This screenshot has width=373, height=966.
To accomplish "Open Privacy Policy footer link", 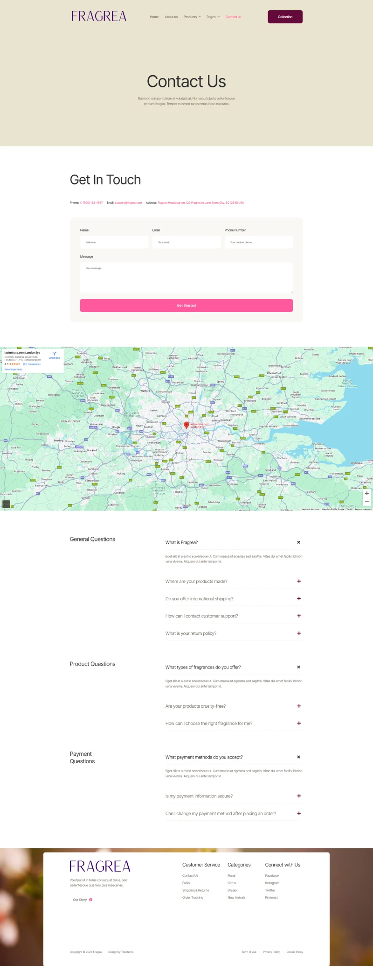I will click(271, 952).
